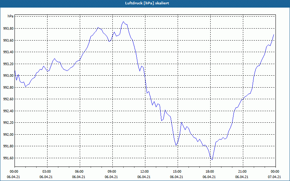This screenshot has width=290, height=181.
Task: Click the pressure curve peak near 10:00
Action: point(123,22)
